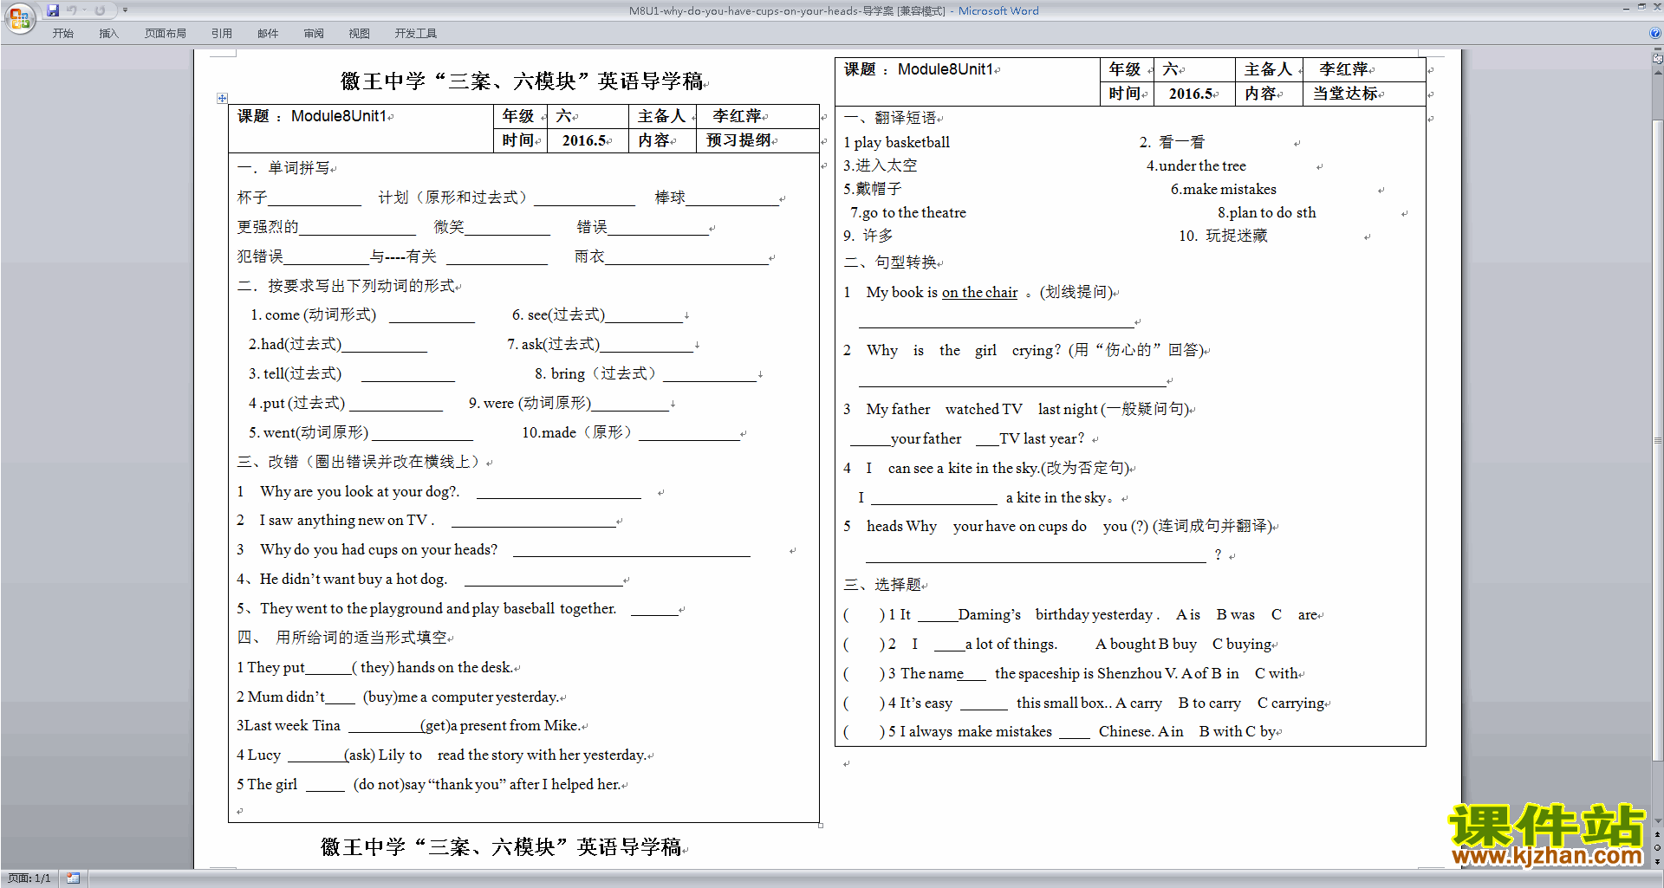Screen dimensions: 1664x888
Task: Click the line 5 The girl (do not) say thank you
Action: pyautogui.click(x=429, y=784)
